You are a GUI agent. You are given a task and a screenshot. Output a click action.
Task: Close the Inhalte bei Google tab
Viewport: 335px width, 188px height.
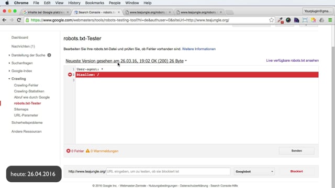click(x=68, y=13)
